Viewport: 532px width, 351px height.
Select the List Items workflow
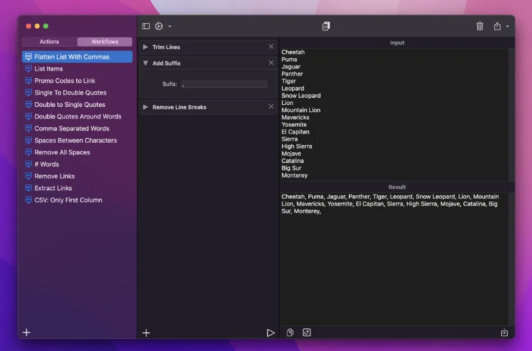(x=77, y=69)
